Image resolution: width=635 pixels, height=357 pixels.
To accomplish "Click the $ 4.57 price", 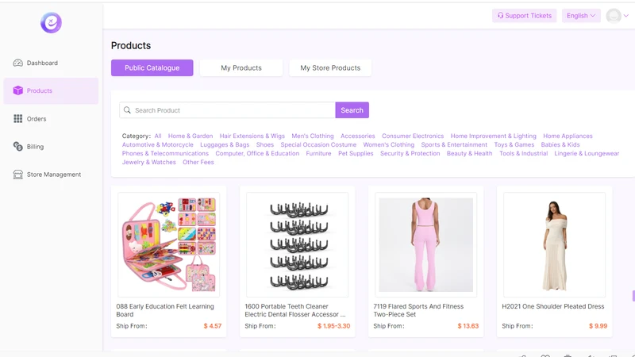I will coord(212,326).
